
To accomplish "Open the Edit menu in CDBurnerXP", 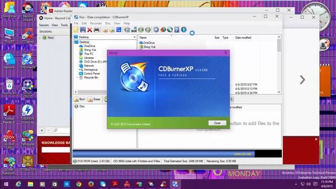I will click(x=84, y=23).
